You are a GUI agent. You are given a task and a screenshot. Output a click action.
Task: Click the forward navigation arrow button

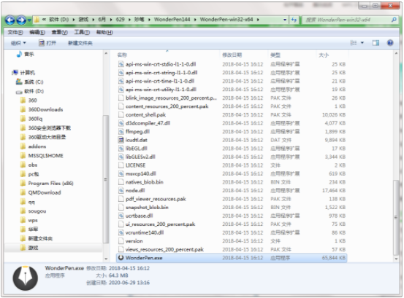(21, 20)
